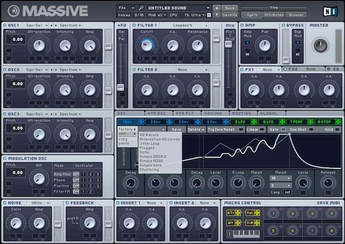The height and width of the screenshot is (244, 345).
Task: Toggle the Filter 1 power button
Action: pyautogui.click(x=134, y=26)
